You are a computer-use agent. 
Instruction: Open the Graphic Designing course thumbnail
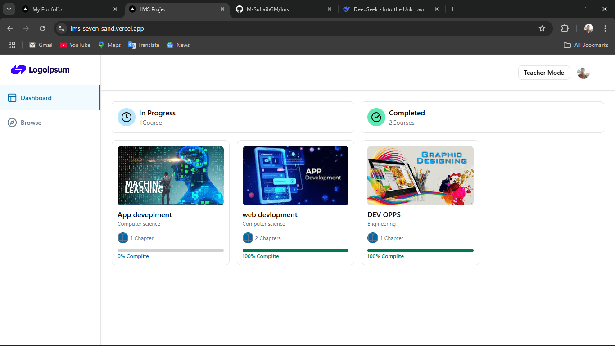click(x=421, y=176)
